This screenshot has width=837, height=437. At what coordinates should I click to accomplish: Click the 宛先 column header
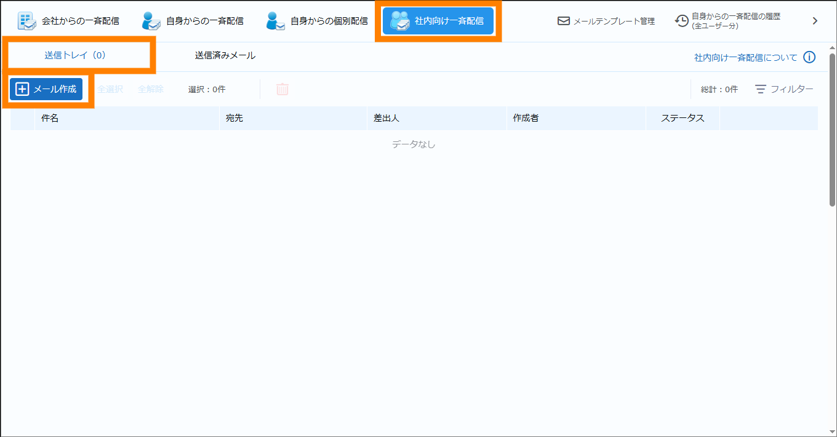[x=234, y=118]
